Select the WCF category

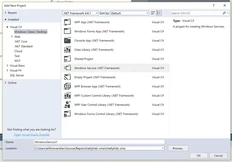click(18, 61)
